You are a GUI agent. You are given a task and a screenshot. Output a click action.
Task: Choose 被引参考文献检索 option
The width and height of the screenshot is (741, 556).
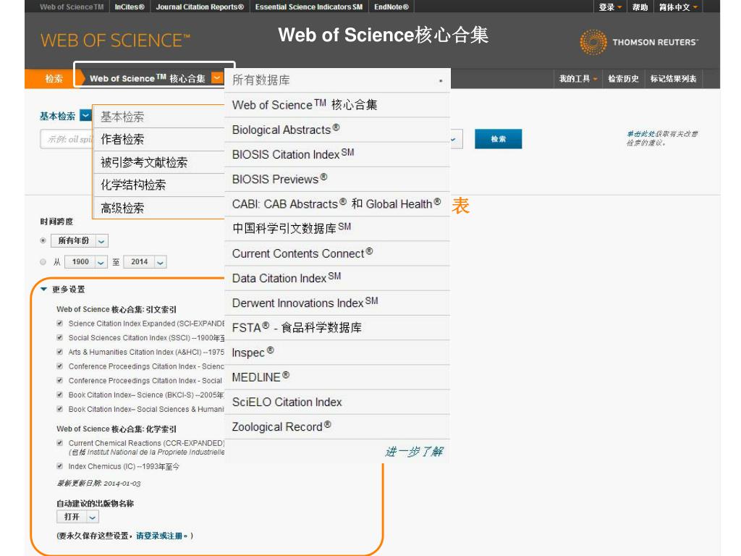coord(159,162)
